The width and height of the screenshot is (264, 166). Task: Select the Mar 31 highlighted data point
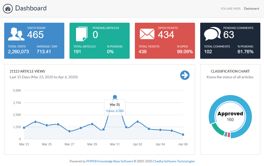click(115, 97)
